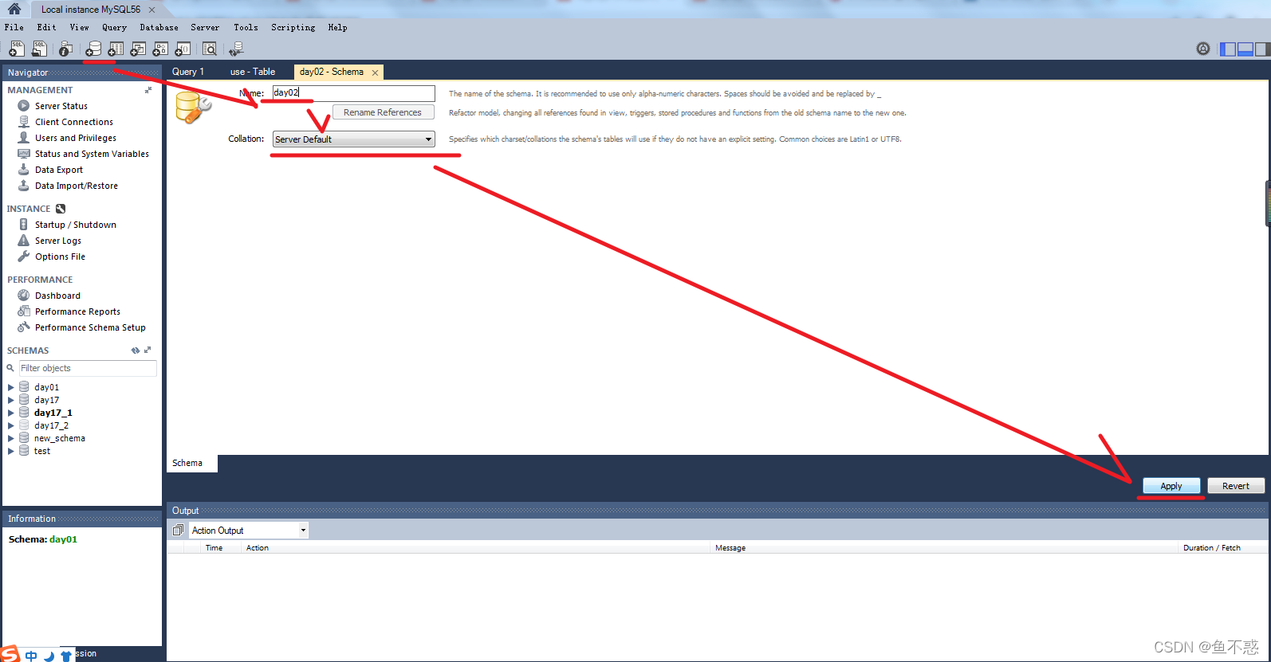Viewport: 1271px width, 662px height.
Task: Click the Filter objects search field
Action: 88,368
